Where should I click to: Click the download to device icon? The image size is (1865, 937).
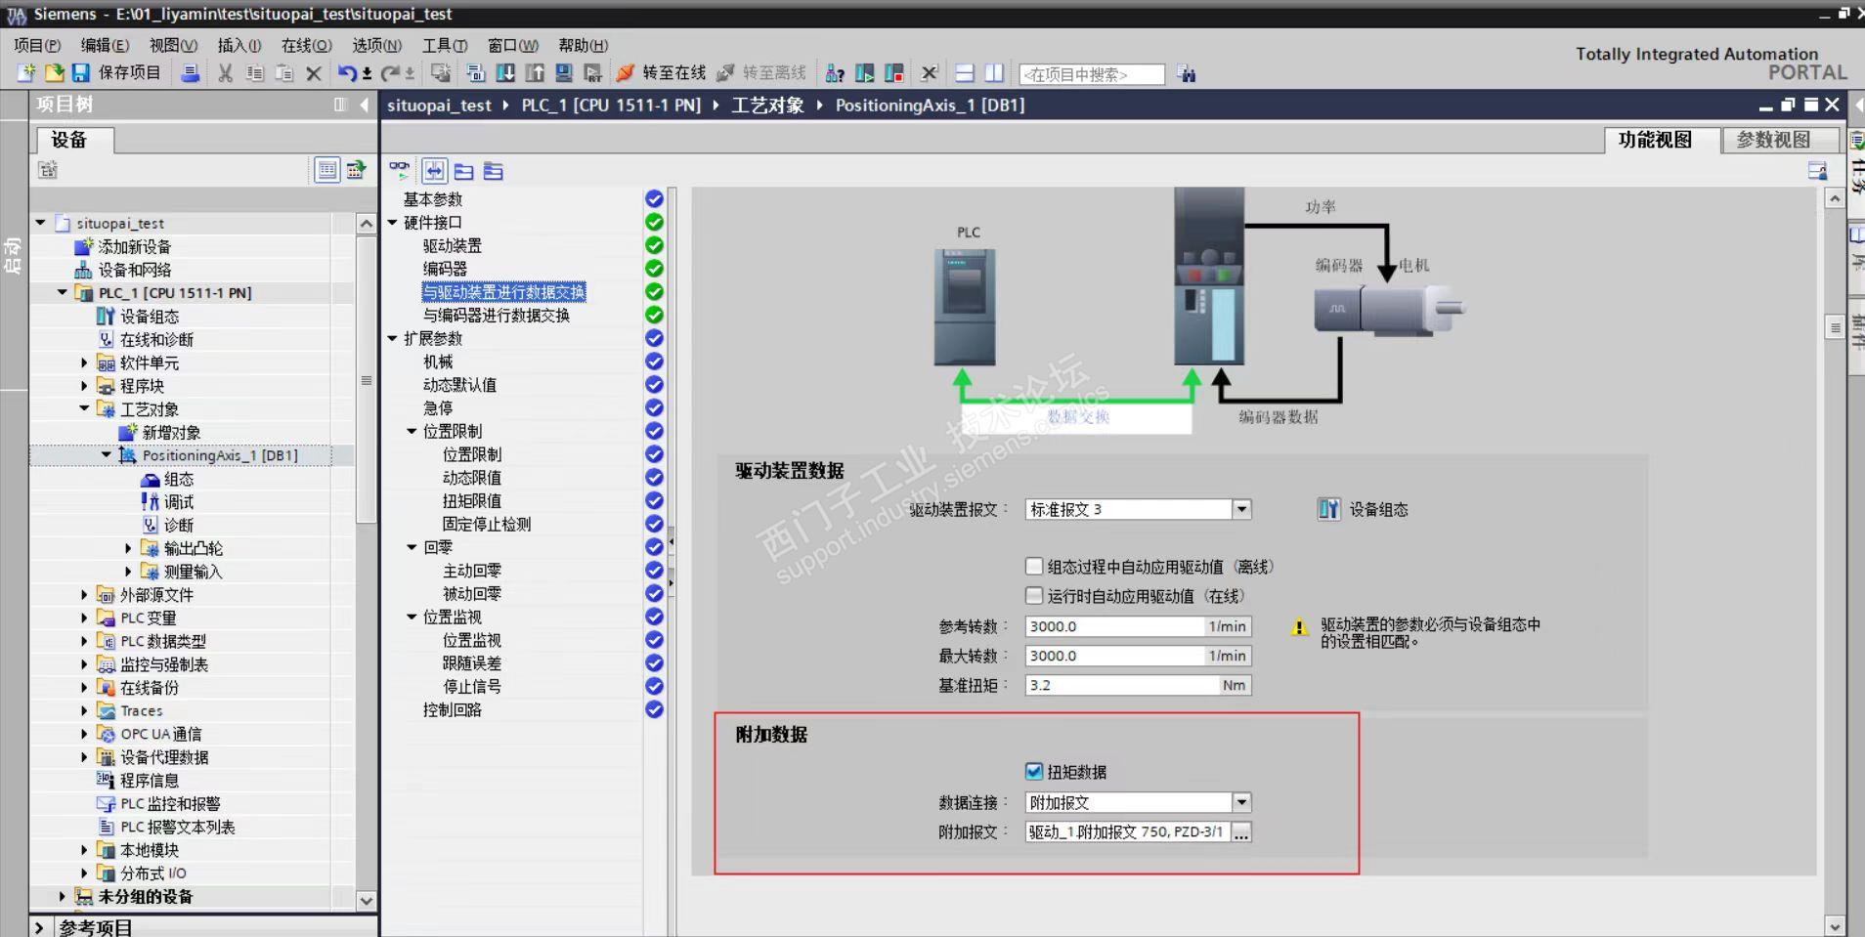tap(505, 73)
